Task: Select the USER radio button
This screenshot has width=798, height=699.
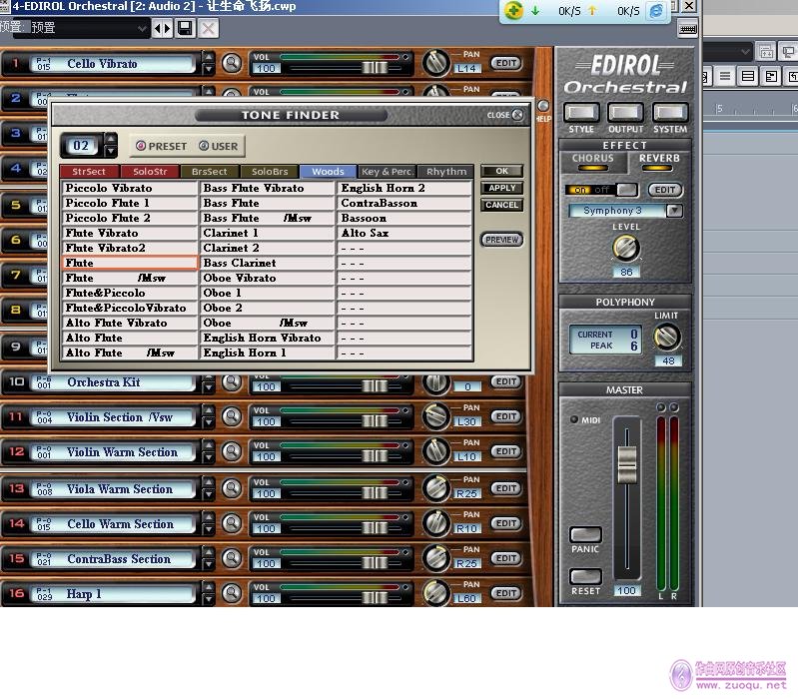Action: tap(204, 146)
